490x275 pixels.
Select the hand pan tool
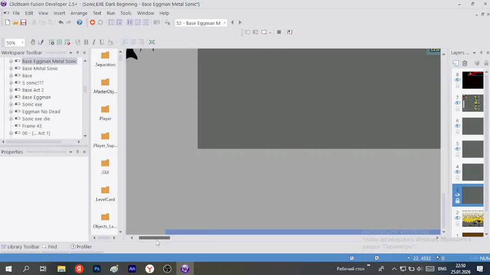33,42
